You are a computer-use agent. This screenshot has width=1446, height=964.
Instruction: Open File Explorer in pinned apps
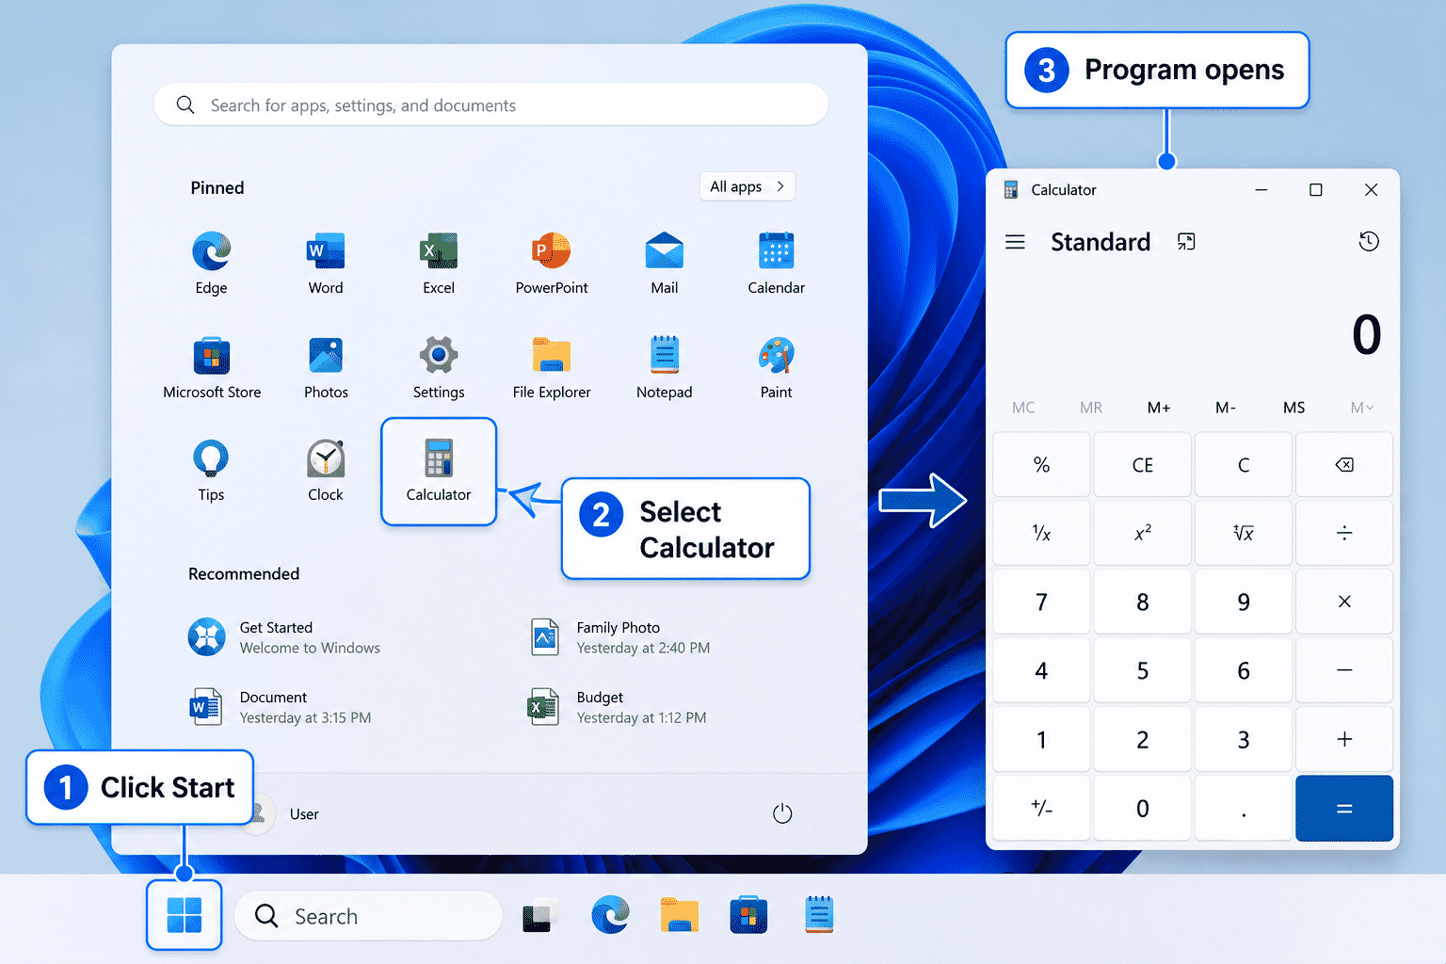552,367
